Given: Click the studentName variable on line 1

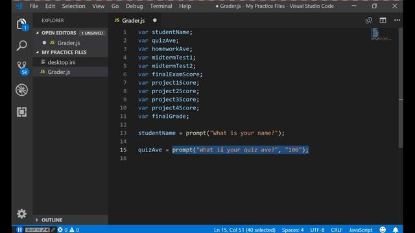Looking at the screenshot, I should [x=171, y=32].
